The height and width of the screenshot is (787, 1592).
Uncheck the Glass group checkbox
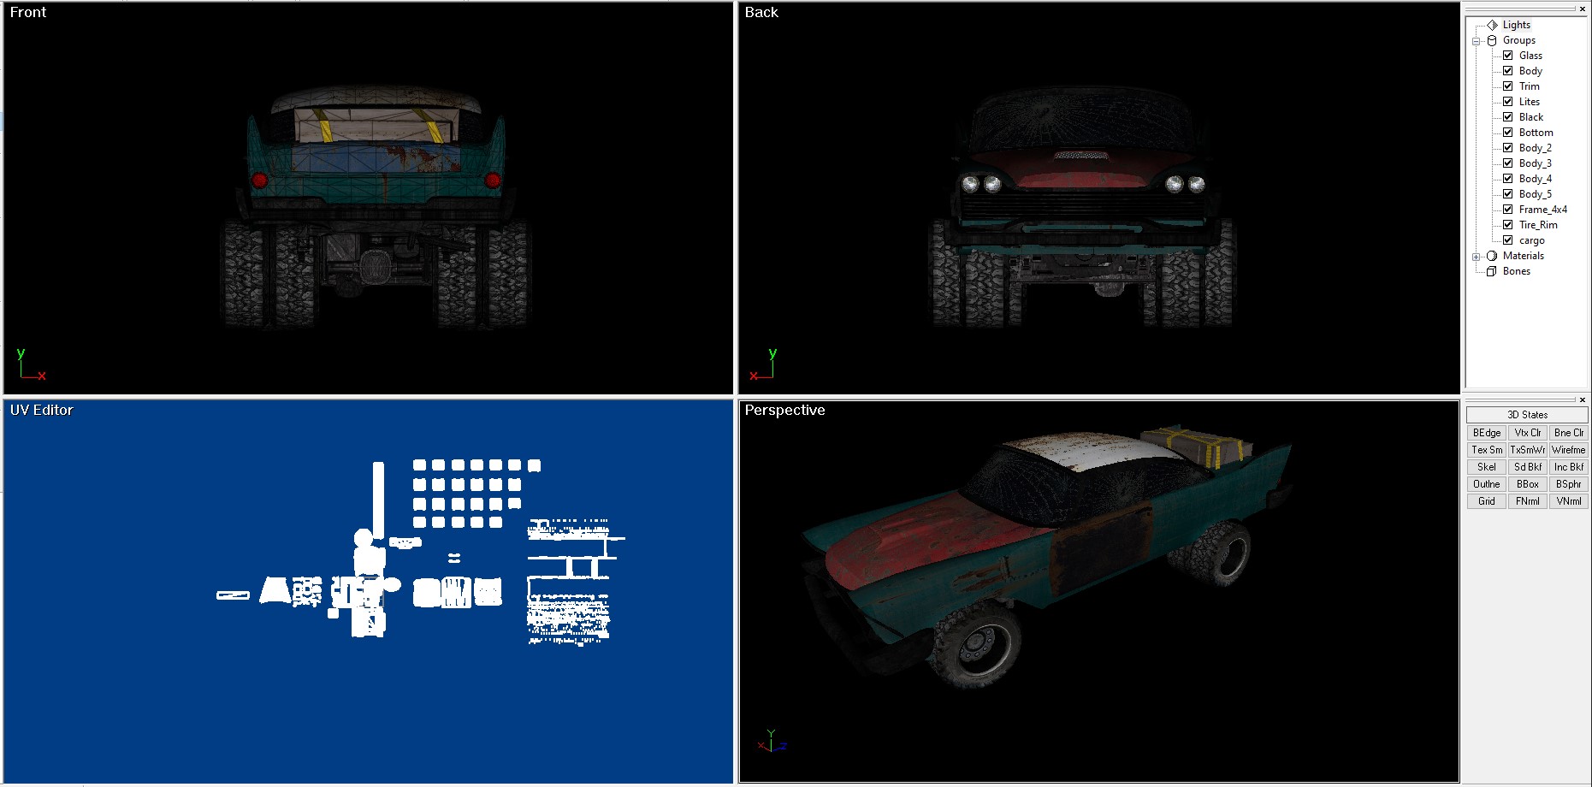[1508, 56]
